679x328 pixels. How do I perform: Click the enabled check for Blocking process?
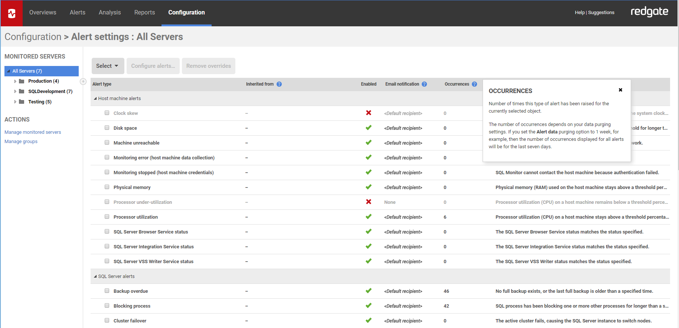tap(369, 305)
